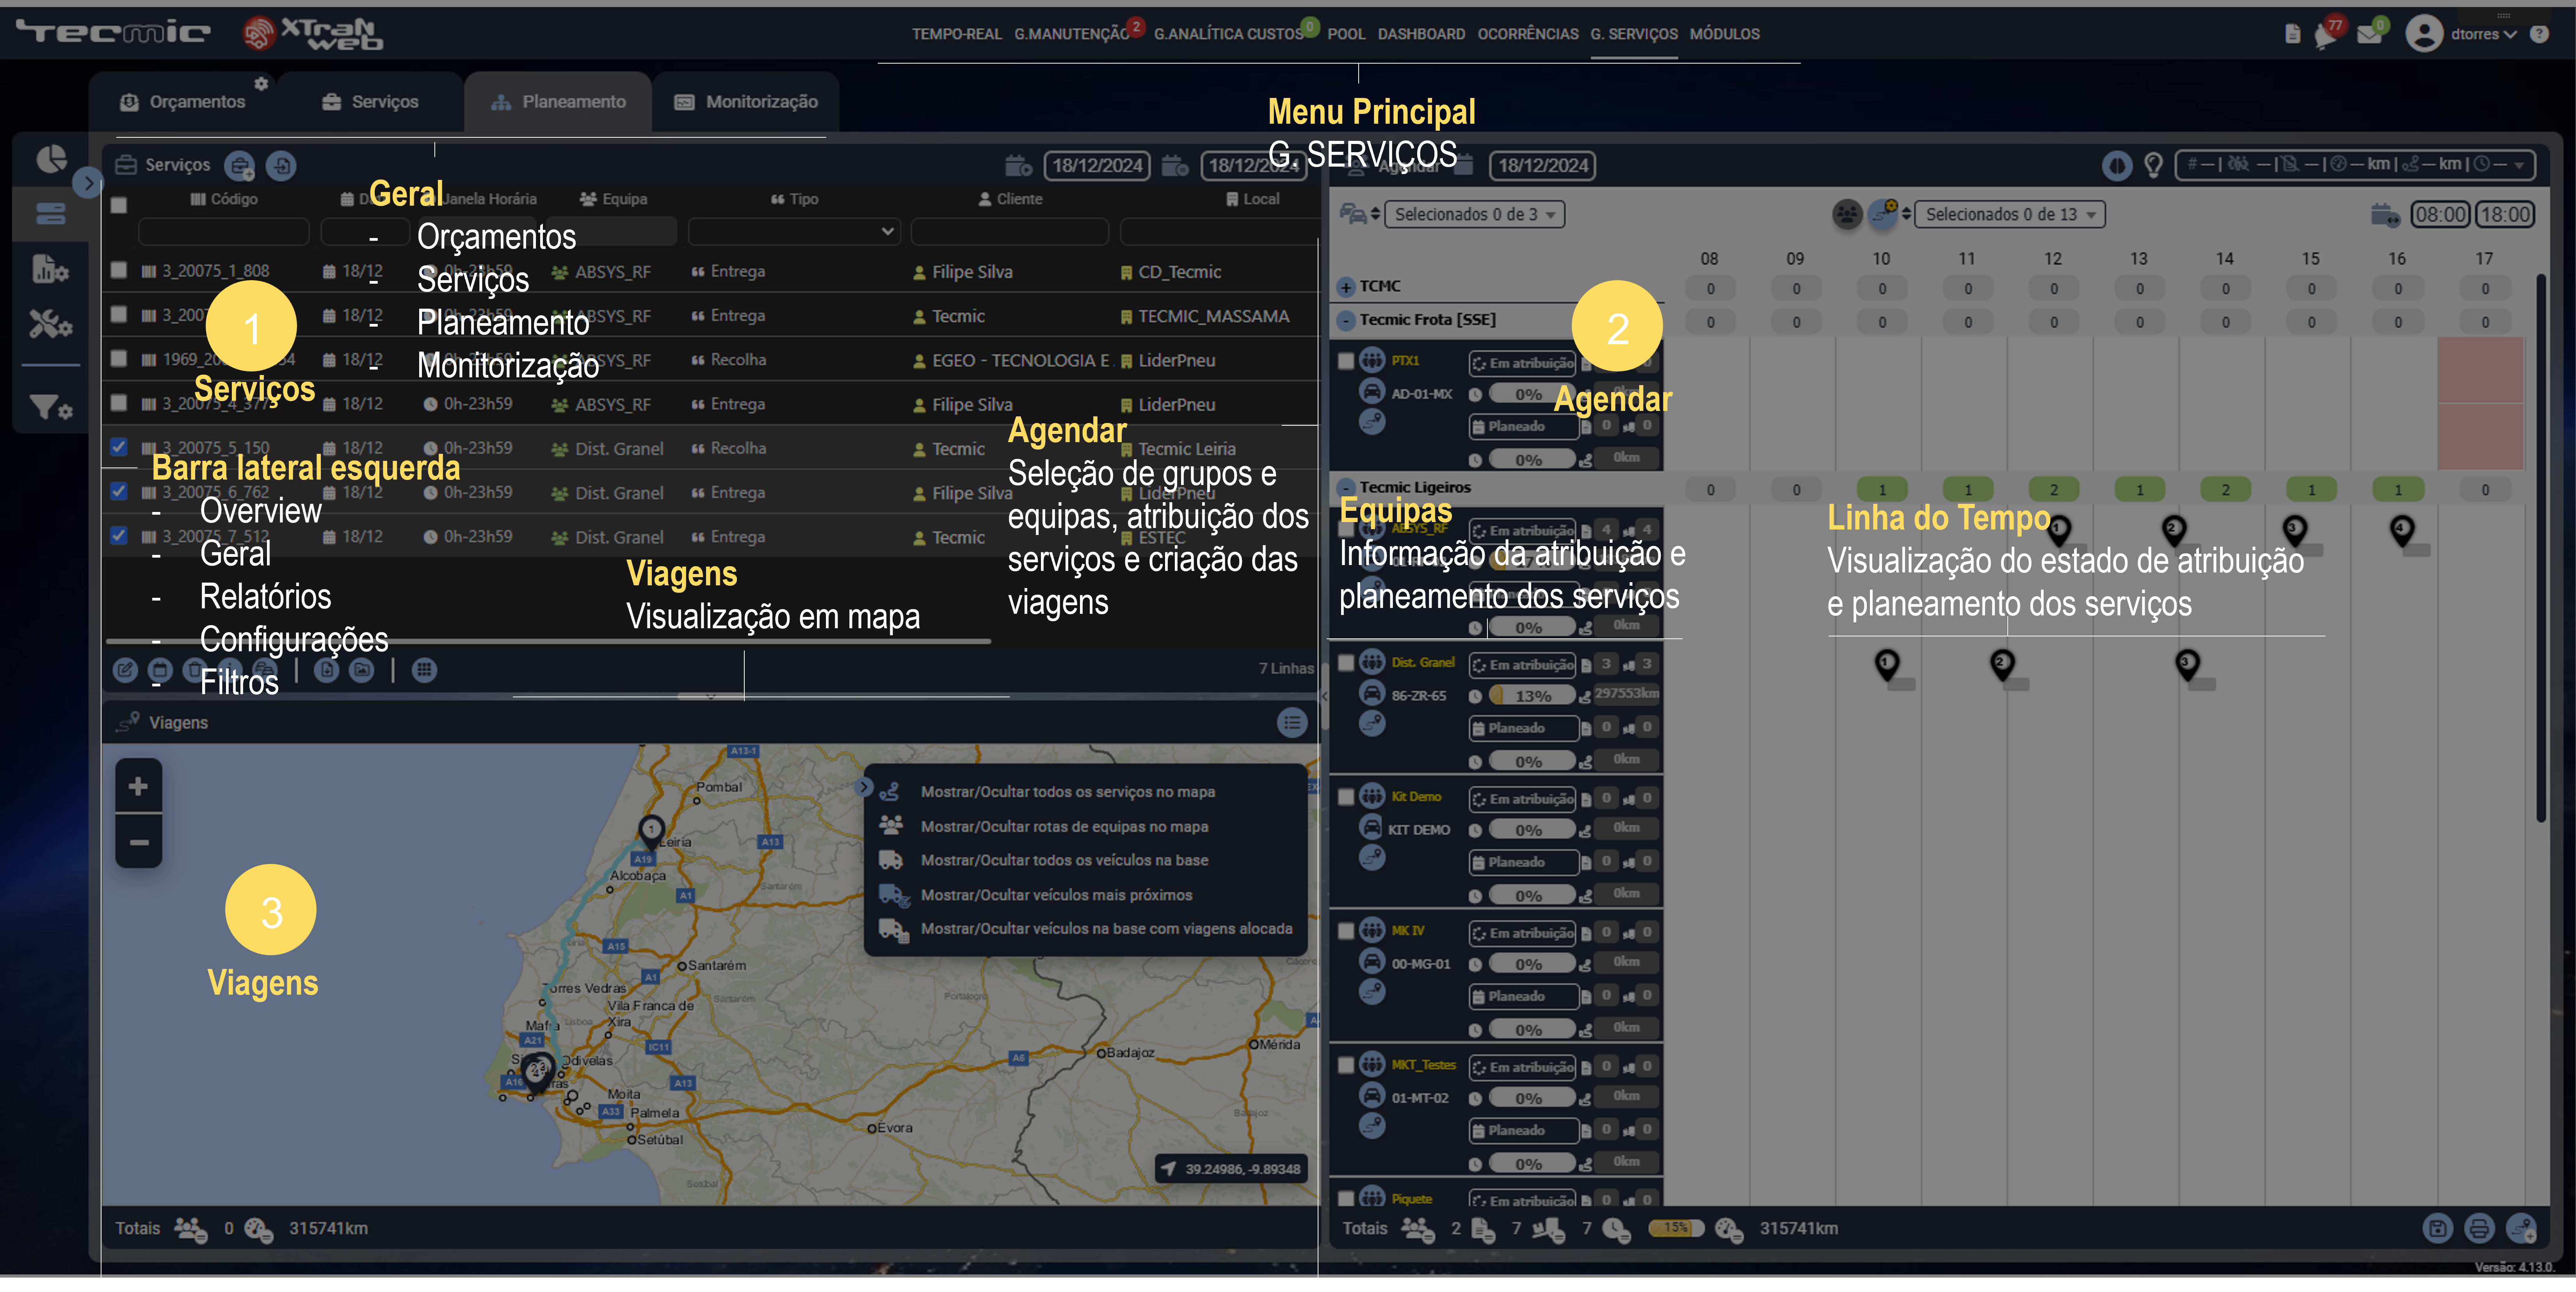Click the teams group icon in Agendar toolbar
This screenshot has width=2576, height=1292.
coord(1847,214)
